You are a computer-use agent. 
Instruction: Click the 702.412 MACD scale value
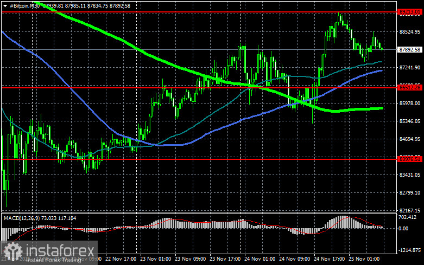(407, 217)
